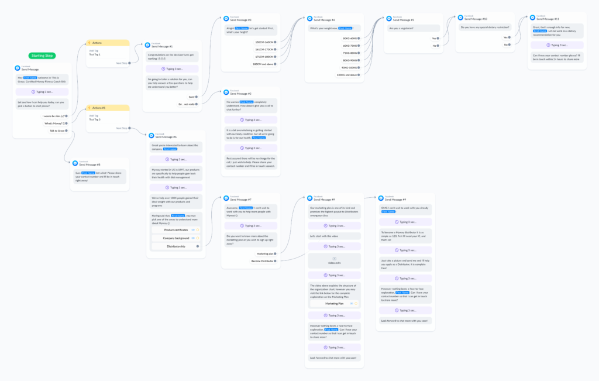This screenshot has width=599, height=381.
Task: Click the Messenger icon on Send Message #1
Action: click(147, 45)
